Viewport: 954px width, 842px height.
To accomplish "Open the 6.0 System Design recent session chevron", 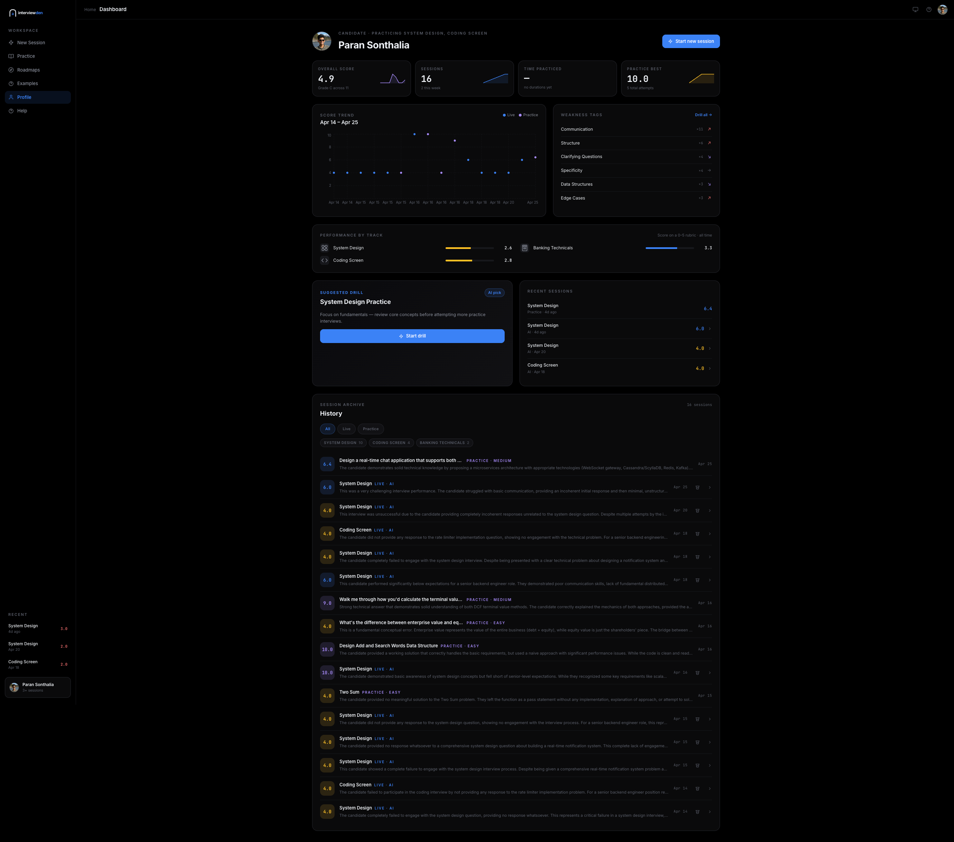I will pyautogui.click(x=709, y=329).
